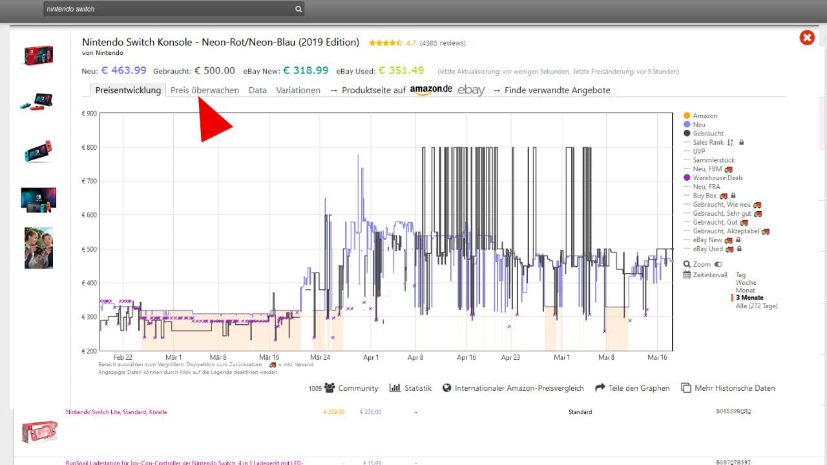
Task: Select Alle (272 Tage) time range
Action: 757,305
